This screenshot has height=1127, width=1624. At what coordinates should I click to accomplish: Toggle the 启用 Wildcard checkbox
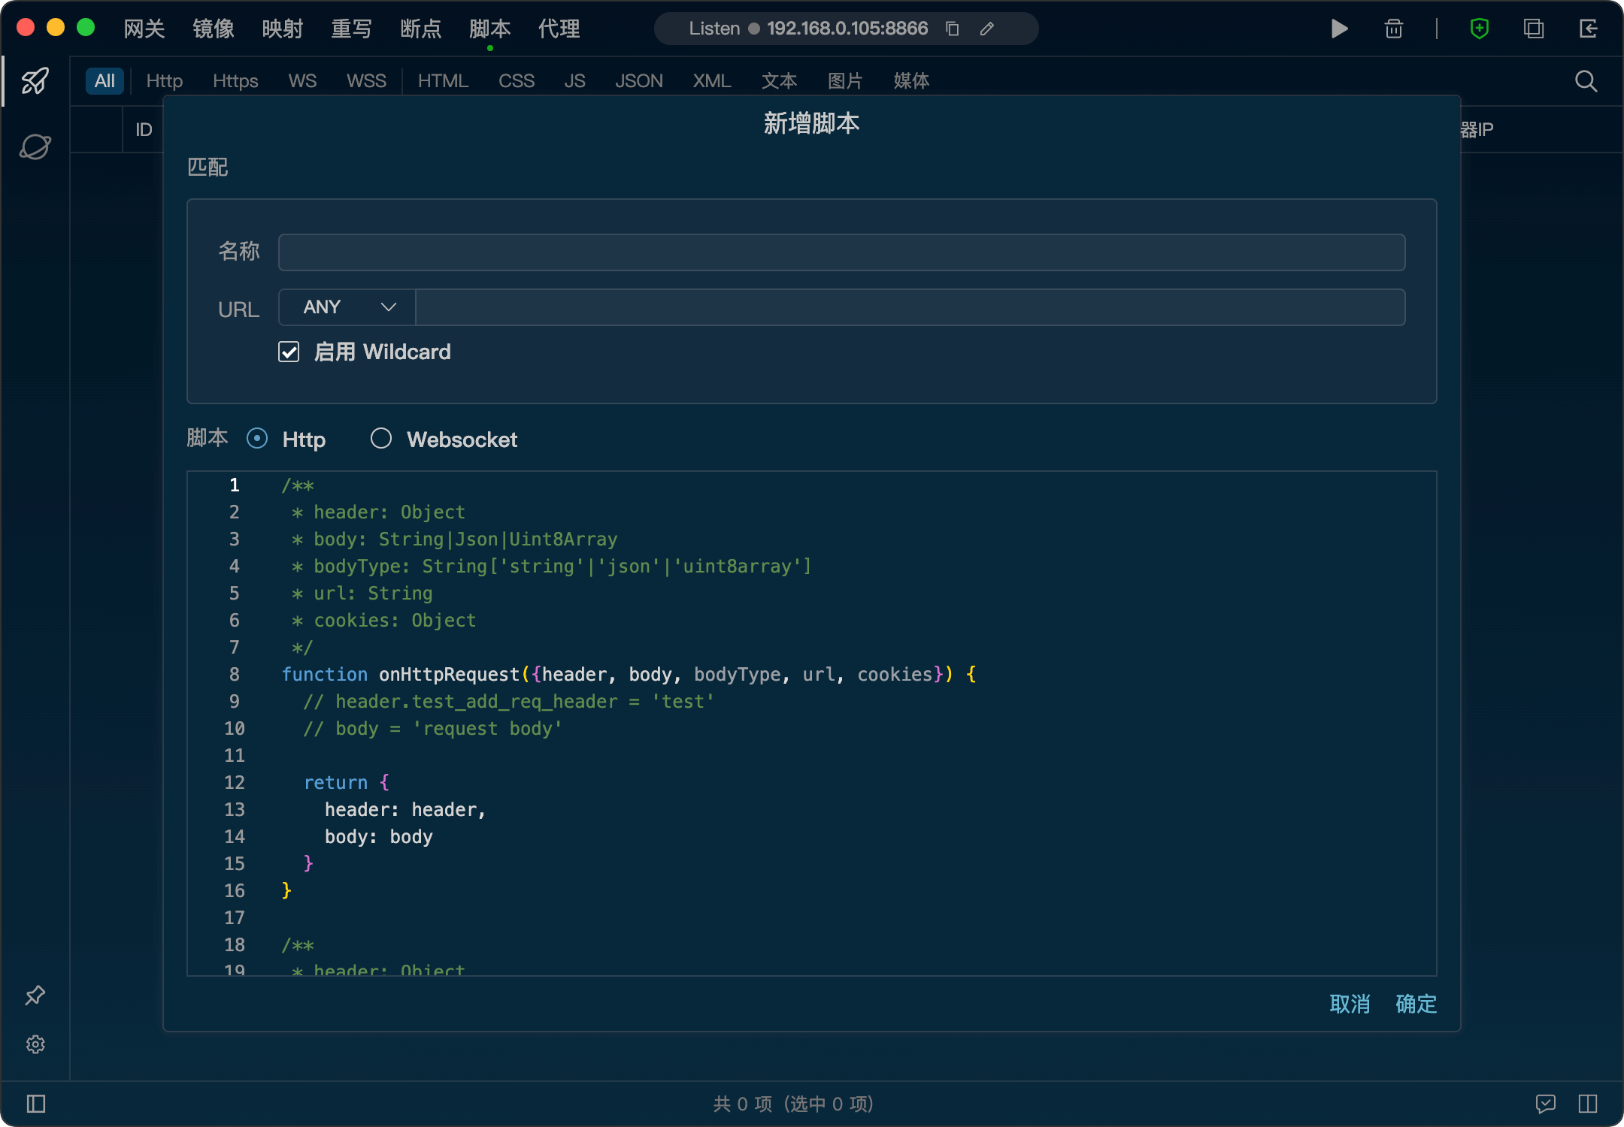289,352
